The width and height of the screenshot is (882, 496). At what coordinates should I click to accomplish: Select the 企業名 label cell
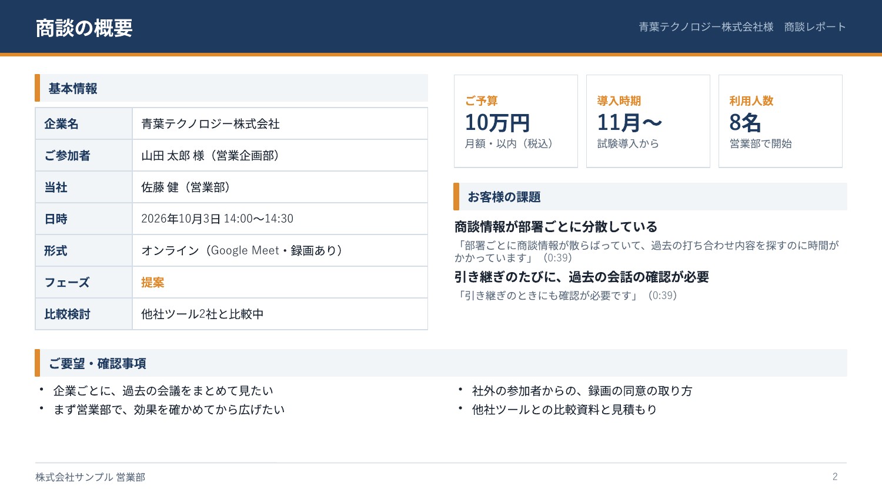[x=84, y=124]
